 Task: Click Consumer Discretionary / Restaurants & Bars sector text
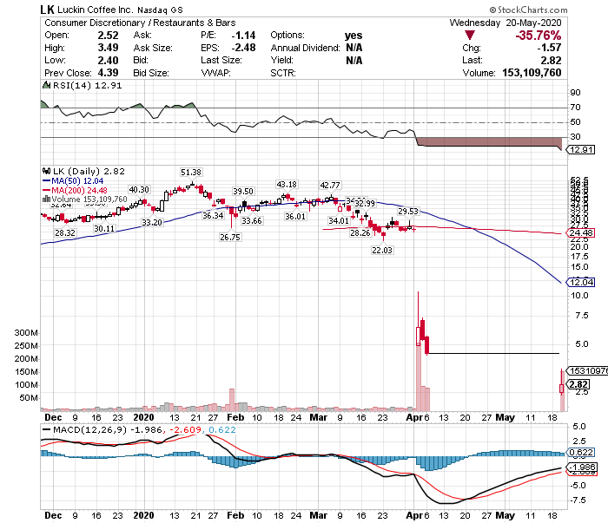[x=140, y=23]
